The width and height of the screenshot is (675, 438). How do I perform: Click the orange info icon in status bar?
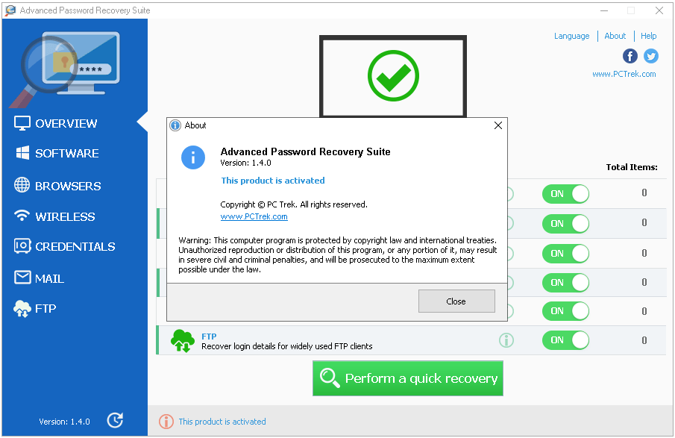pyautogui.click(x=166, y=422)
